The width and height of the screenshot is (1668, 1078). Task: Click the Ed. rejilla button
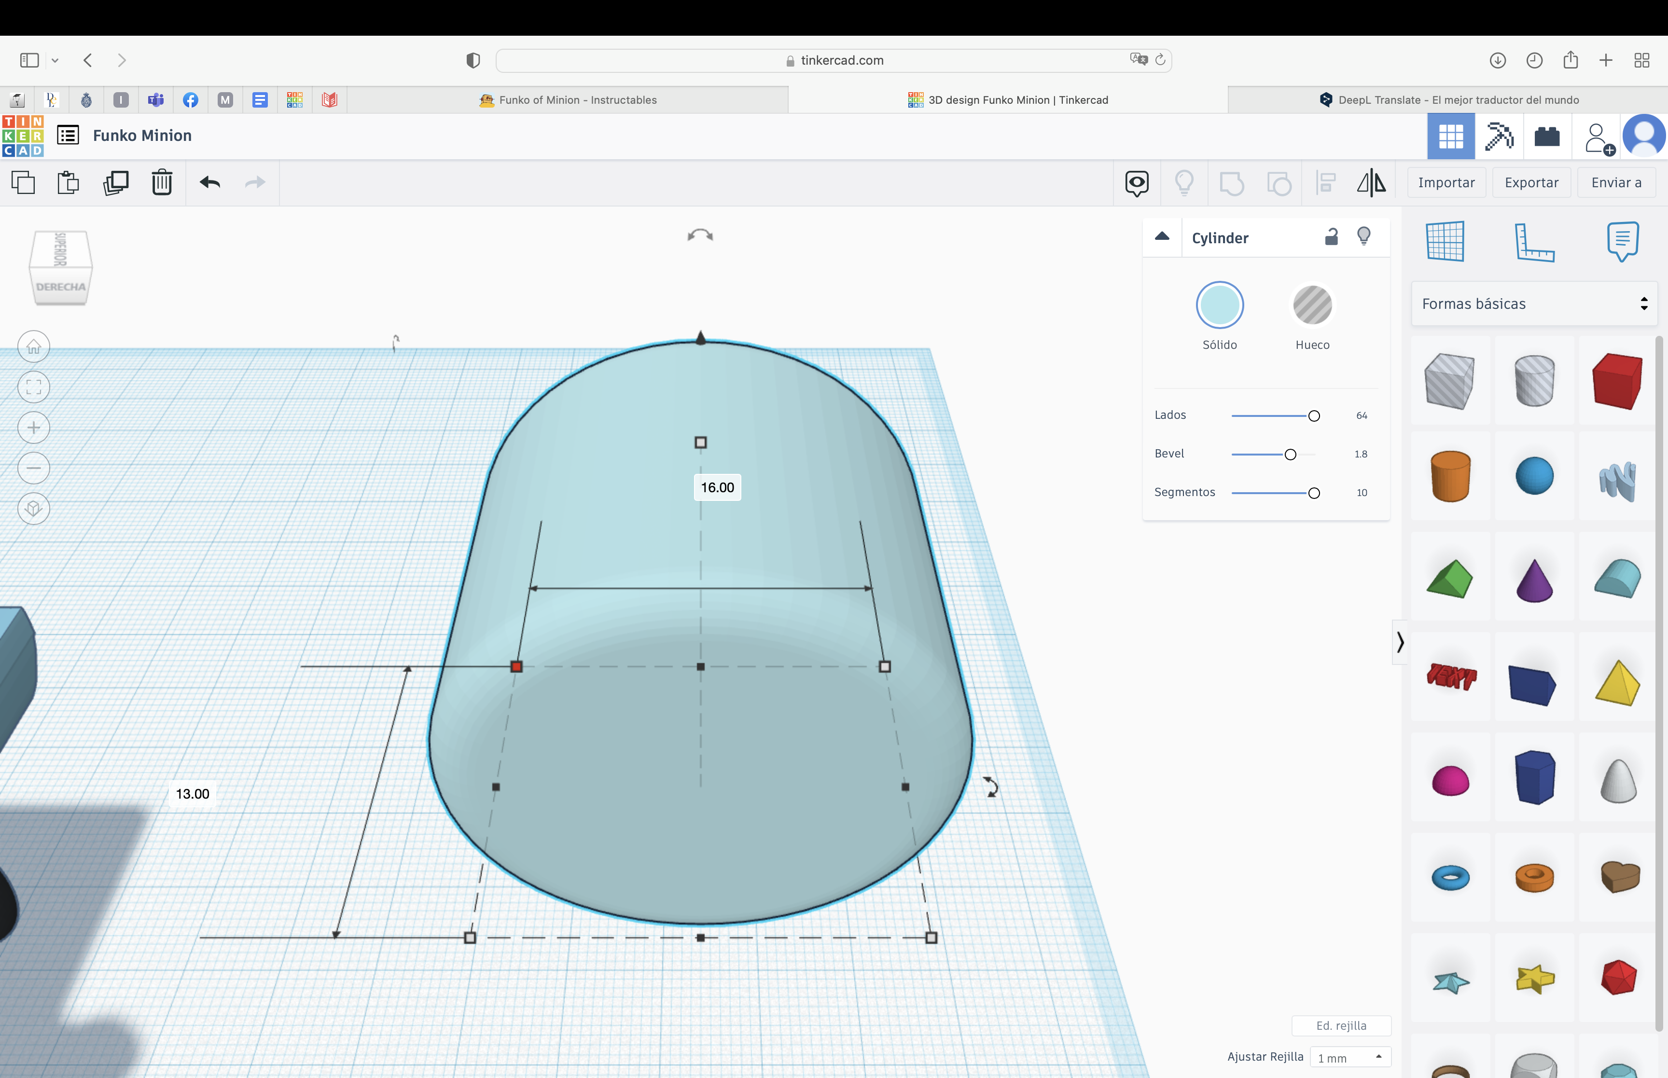(1341, 1025)
